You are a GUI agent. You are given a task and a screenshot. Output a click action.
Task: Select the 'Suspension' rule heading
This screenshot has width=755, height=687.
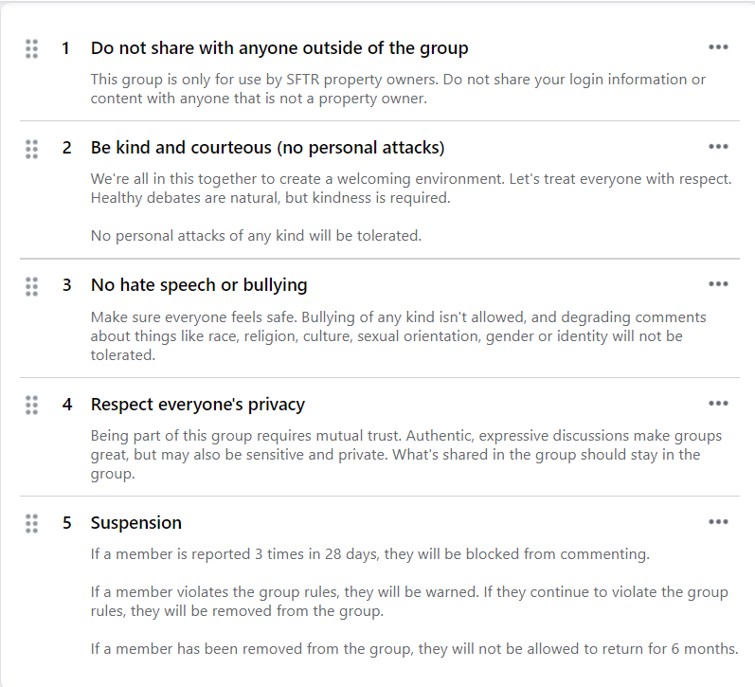(136, 523)
